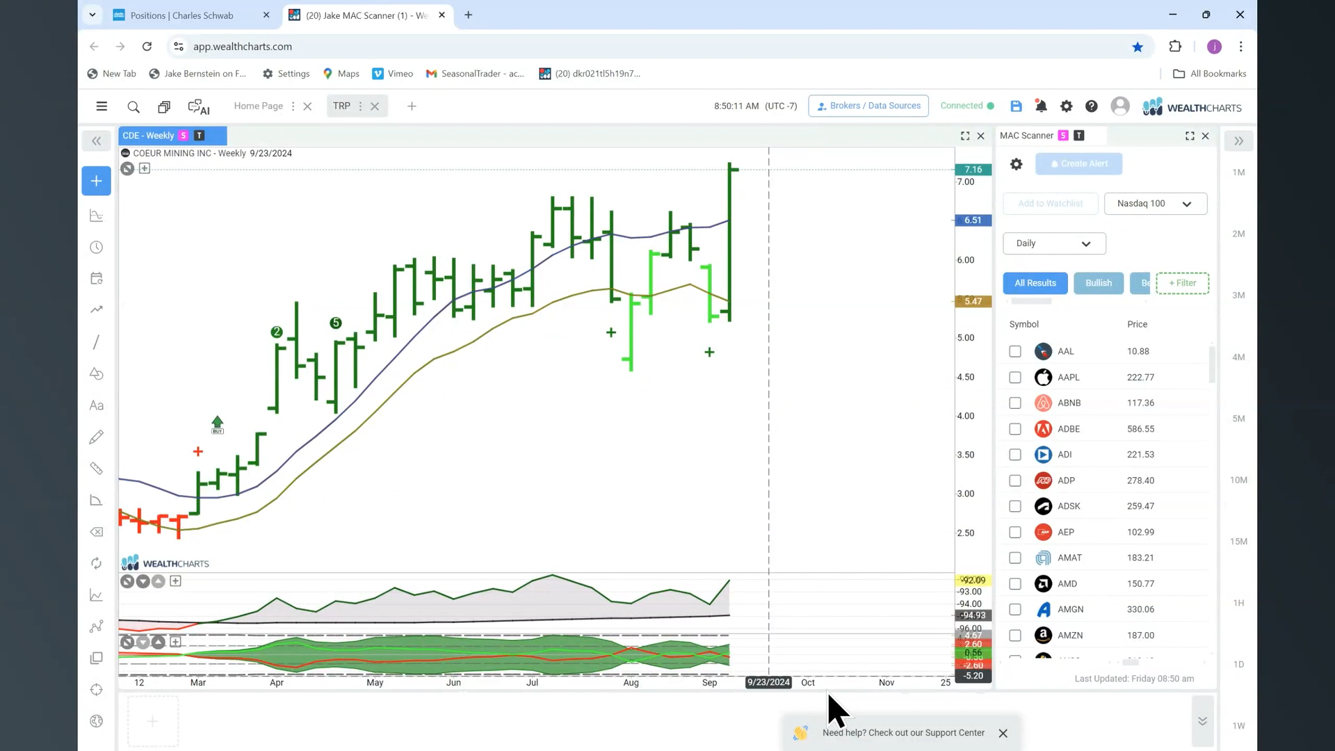This screenshot has height=751, width=1335.
Task: Check the AMD row checkbox
Action: pyautogui.click(x=1015, y=584)
